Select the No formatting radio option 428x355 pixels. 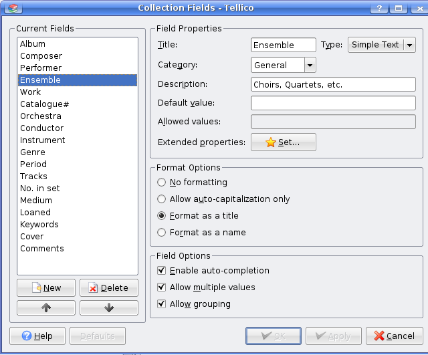point(161,183)
